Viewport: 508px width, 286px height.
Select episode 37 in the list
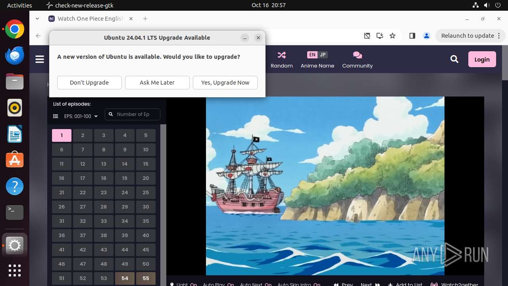[x=83, y=236]
